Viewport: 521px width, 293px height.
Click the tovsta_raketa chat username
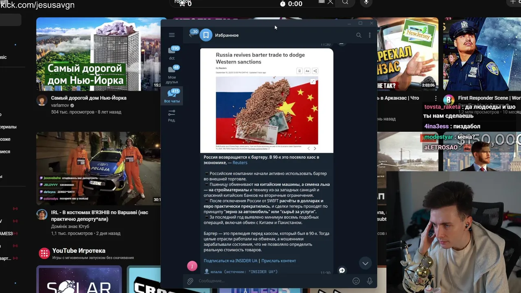[443, 107]
